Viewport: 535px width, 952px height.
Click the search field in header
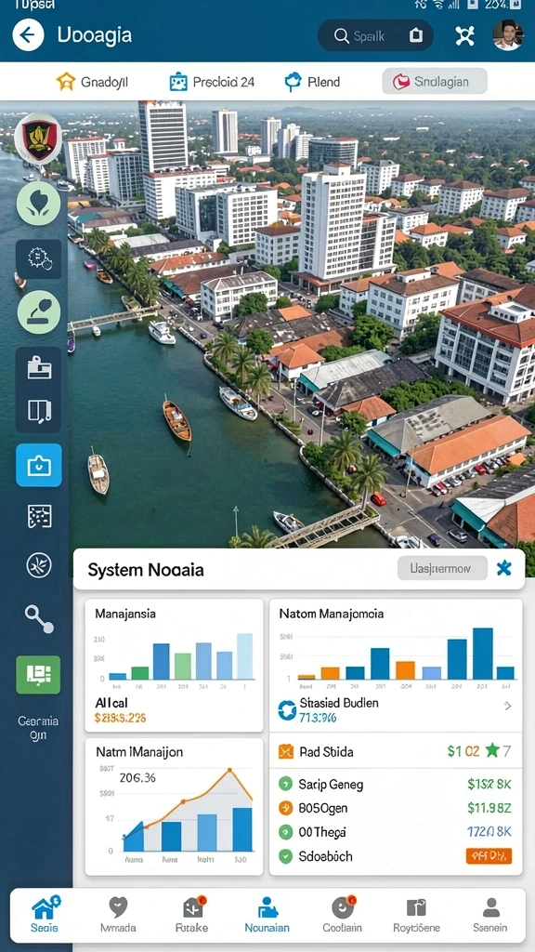[x=375, y=35]
